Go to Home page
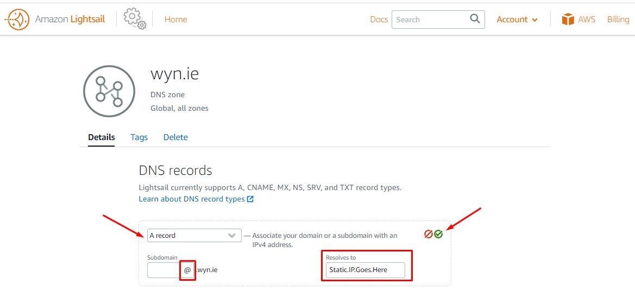 [x=176, y=20]
